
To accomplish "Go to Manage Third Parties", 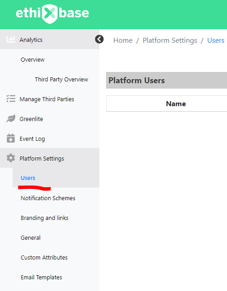I will 47,99.
